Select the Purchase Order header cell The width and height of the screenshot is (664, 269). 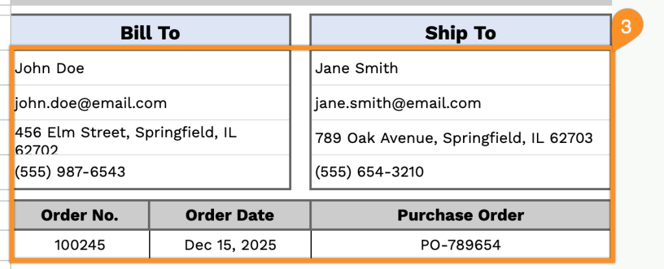coord(460,215)
